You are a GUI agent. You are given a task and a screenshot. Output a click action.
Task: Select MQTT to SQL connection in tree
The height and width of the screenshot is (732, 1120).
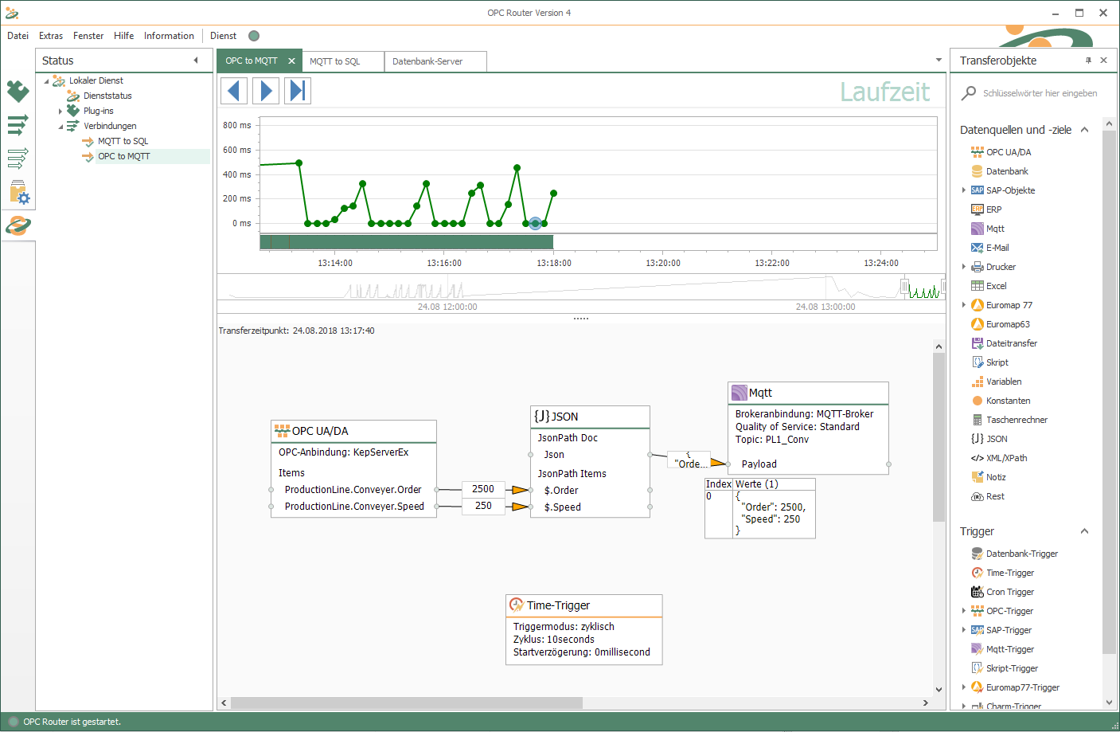[x=123, y=141]
